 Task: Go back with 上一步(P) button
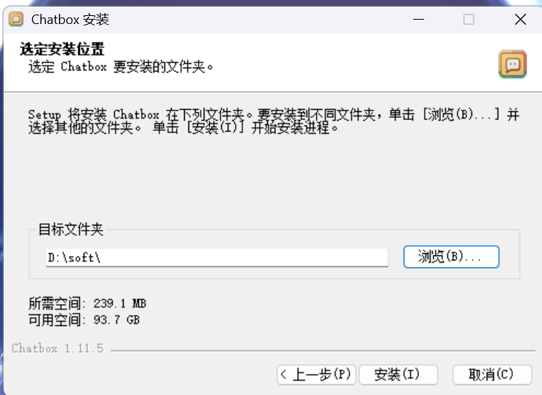(x=316, y=375)
